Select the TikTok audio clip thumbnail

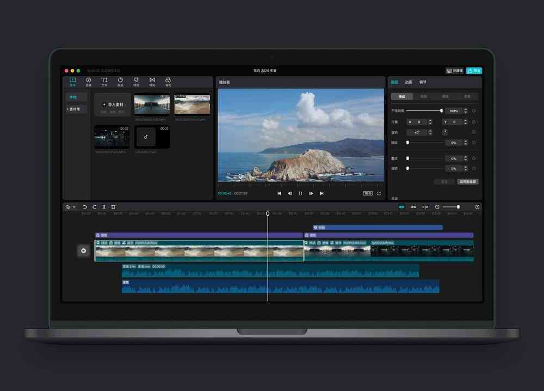pyautogui.click(x=152, y=137)
